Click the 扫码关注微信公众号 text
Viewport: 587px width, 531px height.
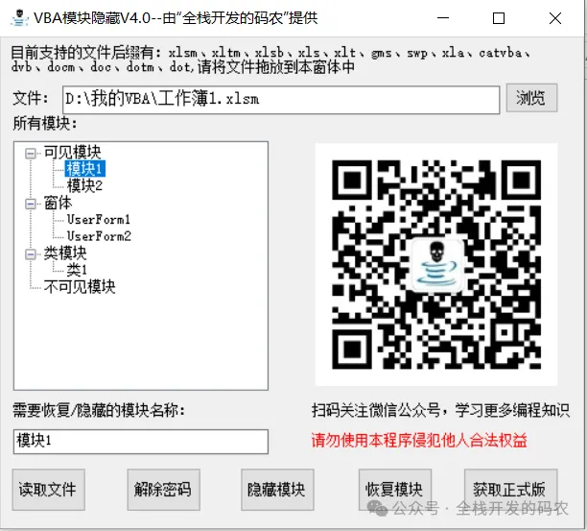tap(440, 410)
